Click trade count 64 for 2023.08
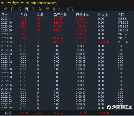 [39, 30]
